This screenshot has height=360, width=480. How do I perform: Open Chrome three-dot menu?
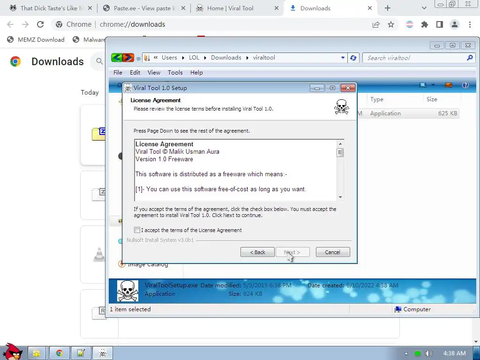470,24
